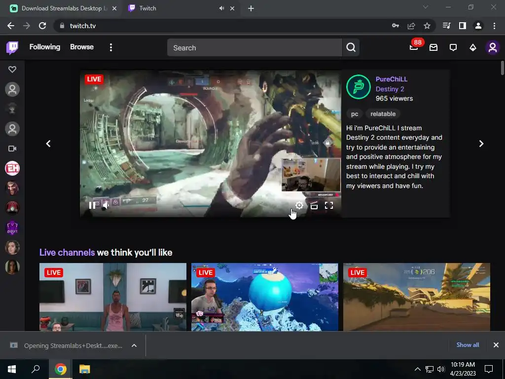Screen dimensions: 505x379
Task: Click the Live channels heading link
Action: pyautogui.click(x=67, y=252)
